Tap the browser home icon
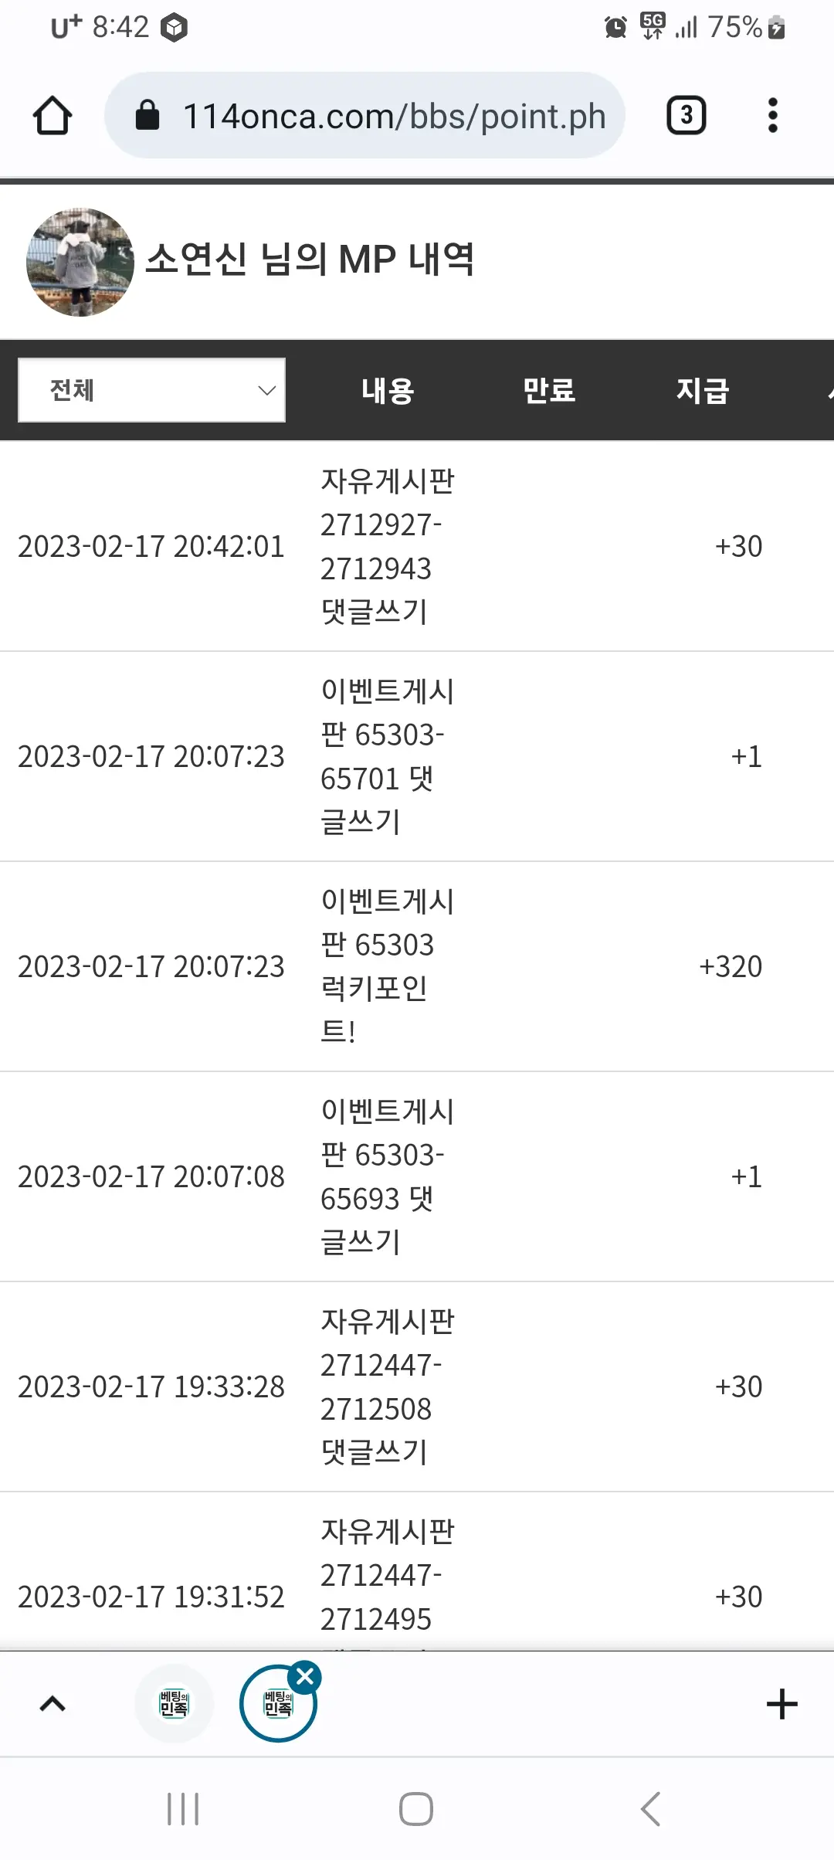This screenshot has height=1860, width=834. coord(53,116)
